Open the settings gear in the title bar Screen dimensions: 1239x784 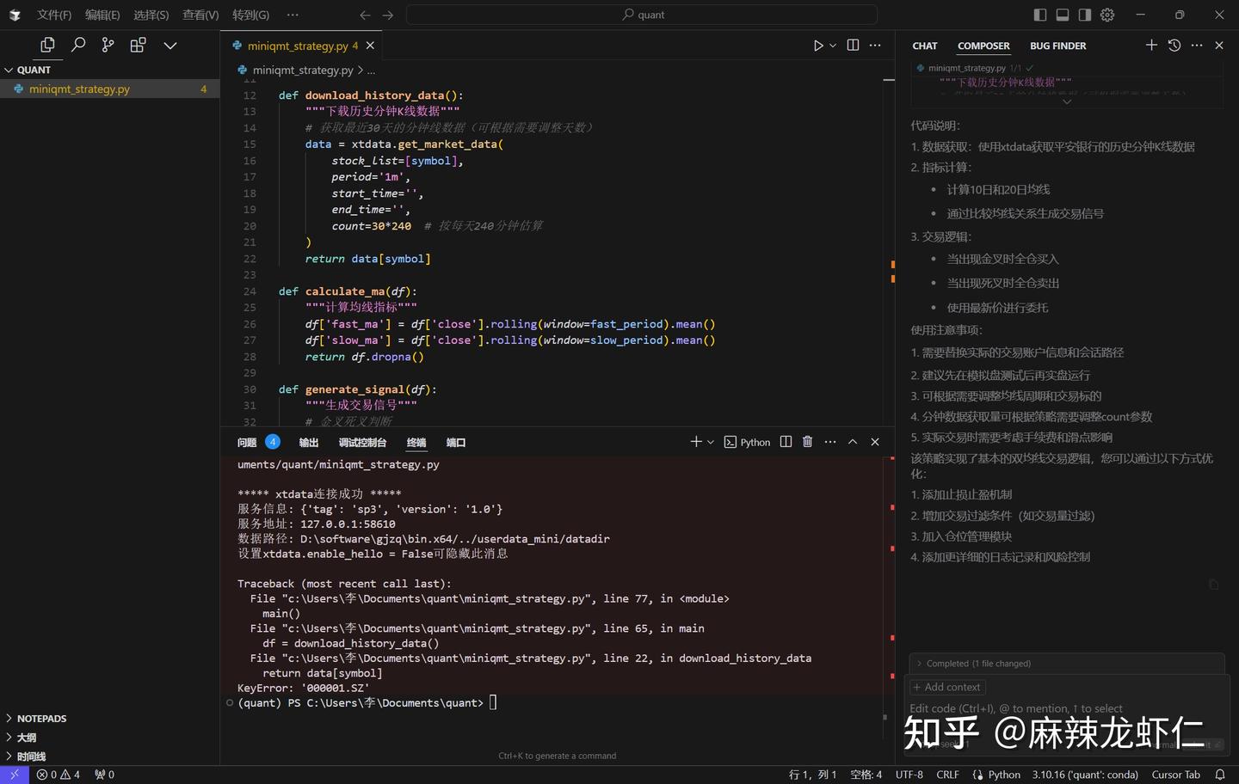(x=1107, y=15)
